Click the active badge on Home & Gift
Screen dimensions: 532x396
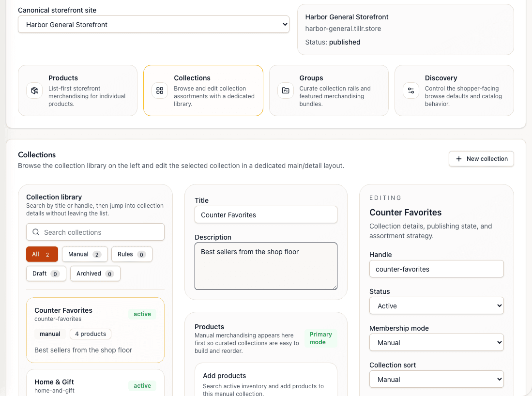pyautogui.click(x=142, y=386)
